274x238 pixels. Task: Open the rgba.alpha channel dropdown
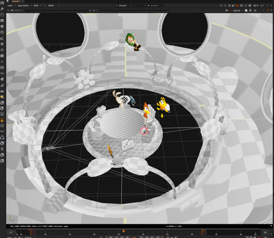click(x=23, y=5)
